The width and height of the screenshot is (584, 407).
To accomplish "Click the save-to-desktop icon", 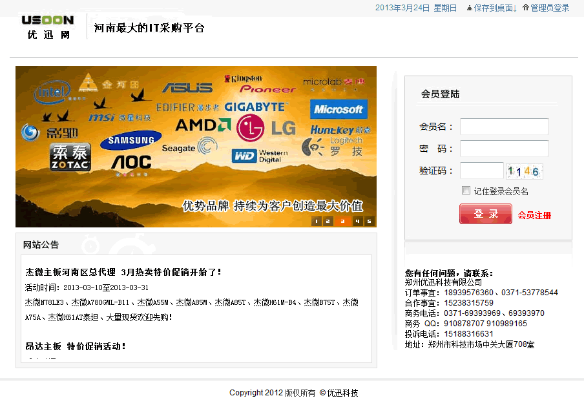I will [x=470, y=8].
